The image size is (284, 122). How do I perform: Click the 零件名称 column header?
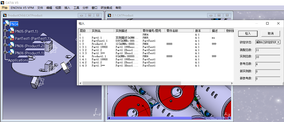(179, 30)
